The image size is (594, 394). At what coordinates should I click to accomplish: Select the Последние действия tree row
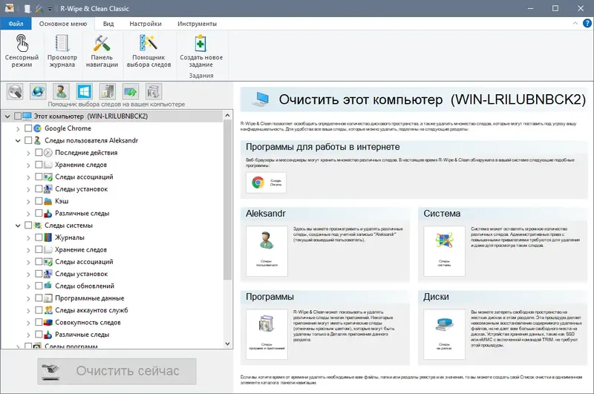point(86,153)
